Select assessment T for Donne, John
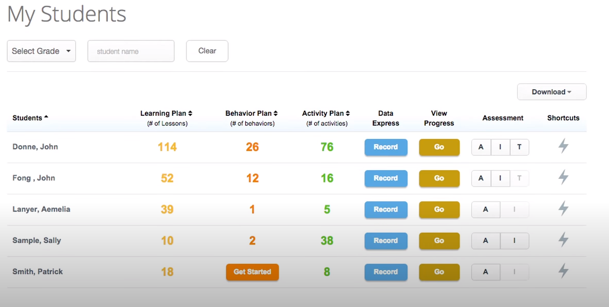Viewport: 609px width, 307px height. point(519,147)
